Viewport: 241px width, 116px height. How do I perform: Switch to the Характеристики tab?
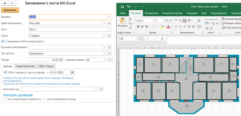tap(25, 66)
